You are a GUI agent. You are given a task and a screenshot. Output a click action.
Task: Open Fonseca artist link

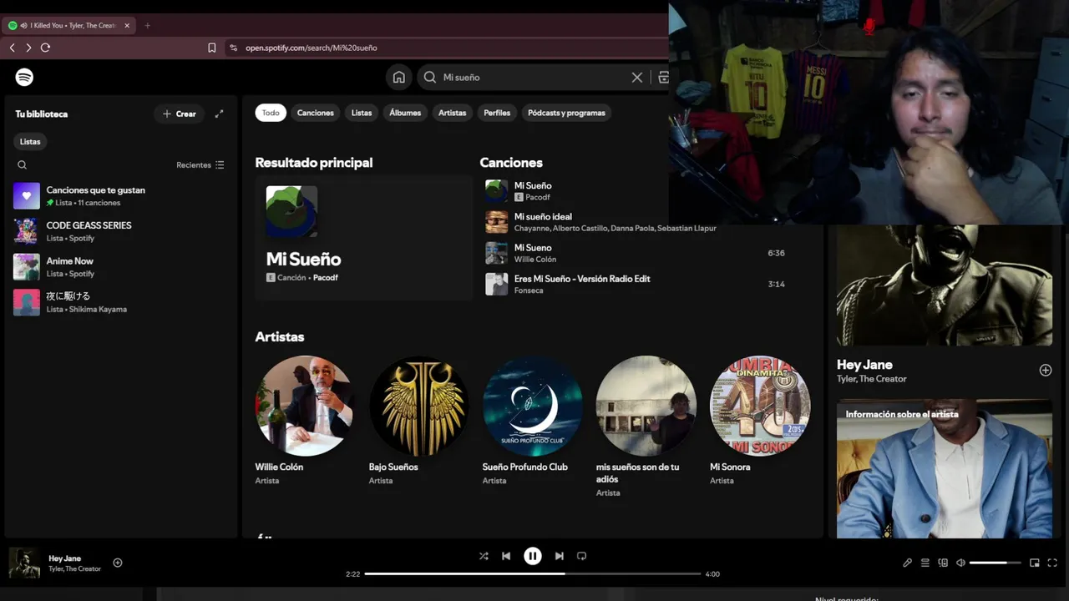click(529, 290)
